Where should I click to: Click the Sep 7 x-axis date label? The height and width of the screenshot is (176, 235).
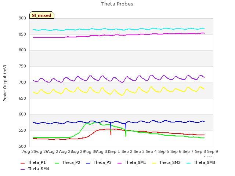pos(188,151)
